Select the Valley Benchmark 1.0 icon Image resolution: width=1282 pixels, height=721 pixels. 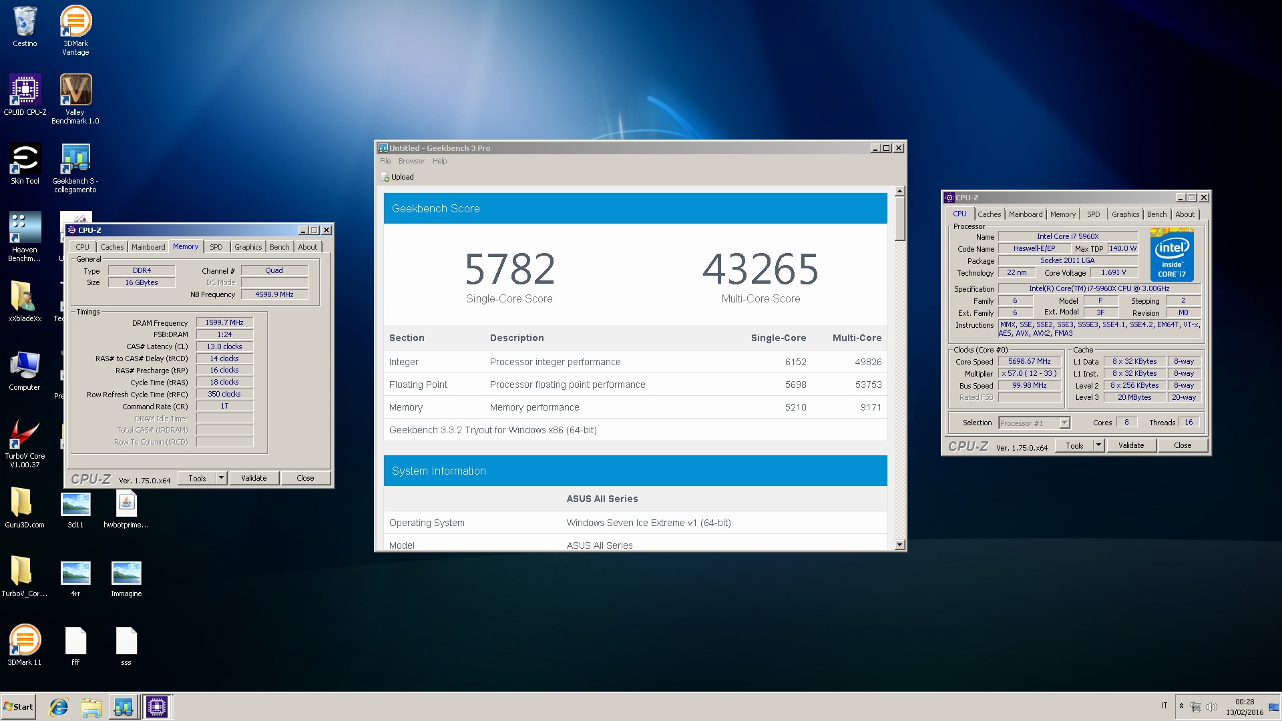point(75,99)
